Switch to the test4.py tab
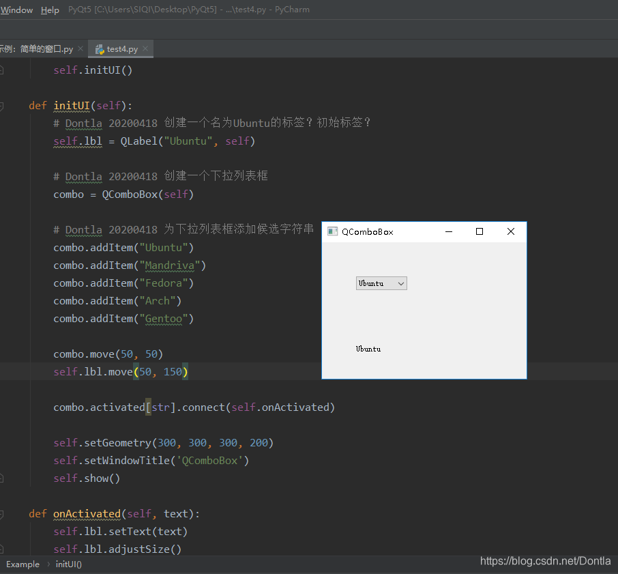The image size is (618, 574). point(122,49)
